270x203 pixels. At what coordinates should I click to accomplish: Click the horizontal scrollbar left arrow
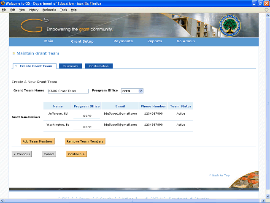[2, 201]
